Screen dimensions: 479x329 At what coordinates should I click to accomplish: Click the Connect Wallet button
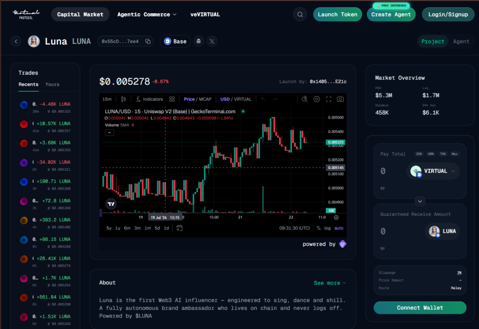(420, 307)
